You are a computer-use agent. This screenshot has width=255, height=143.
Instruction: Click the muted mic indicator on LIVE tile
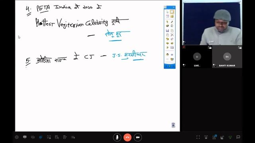[184, 65]
